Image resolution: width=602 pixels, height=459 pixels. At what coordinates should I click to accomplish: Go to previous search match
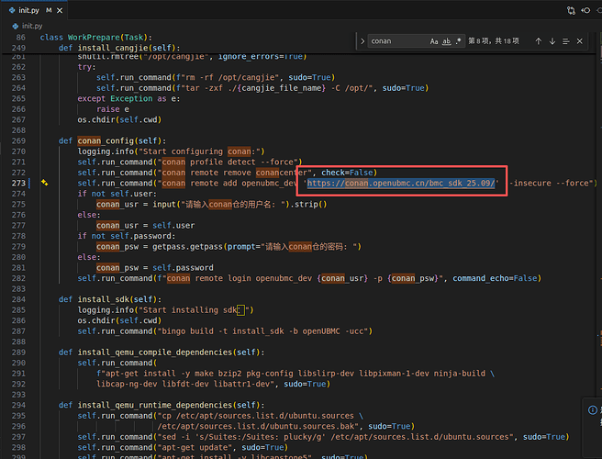coord(539,41)
